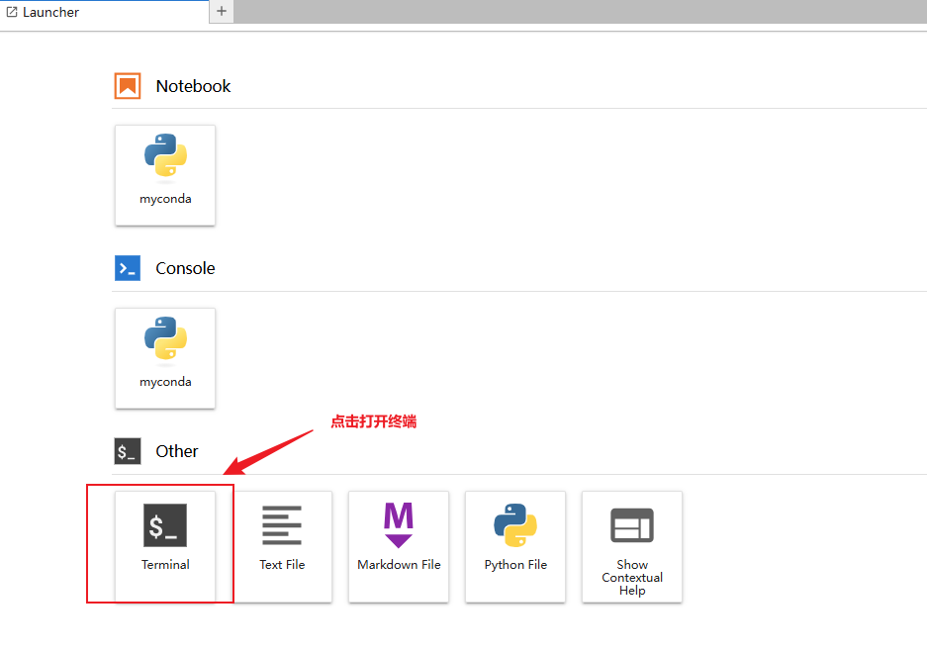927x652 pixels.
Task: Click the 'Terminal' label text
Action: point(165,565)
